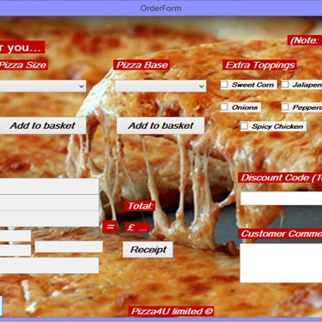Screen dimensions: 322x322
Task: Click the Customer Comments heading label
Action: coord(280,234)
